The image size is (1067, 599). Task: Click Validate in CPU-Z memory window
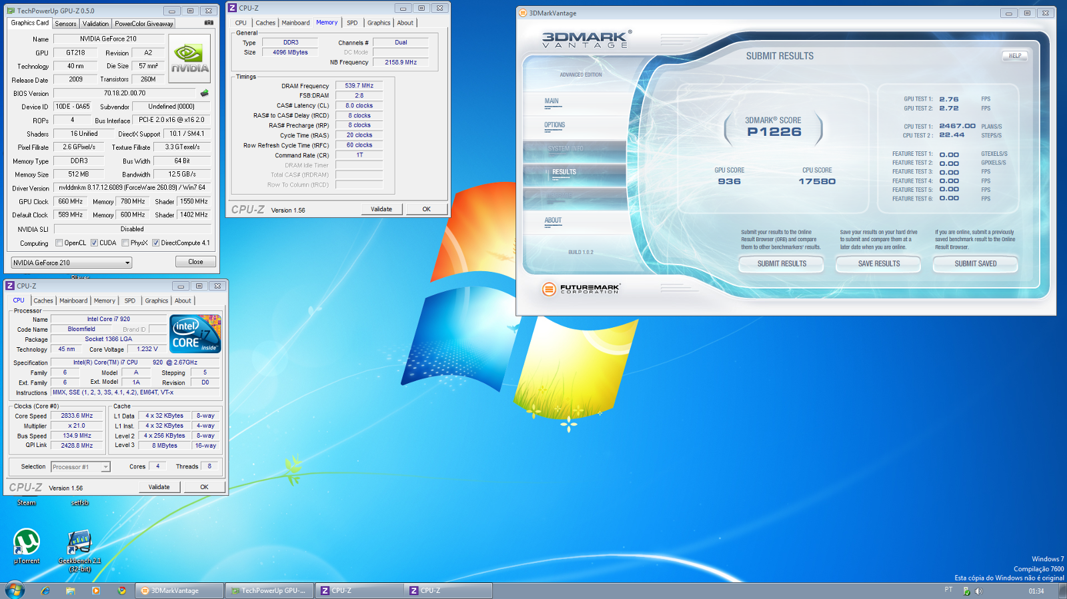click(381, 209)
